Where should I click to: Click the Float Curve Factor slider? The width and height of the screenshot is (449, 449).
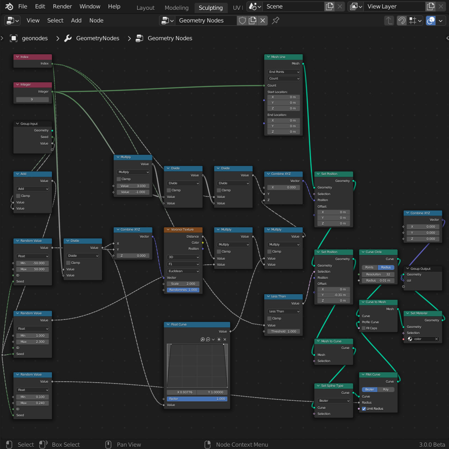tap(197, 398)
